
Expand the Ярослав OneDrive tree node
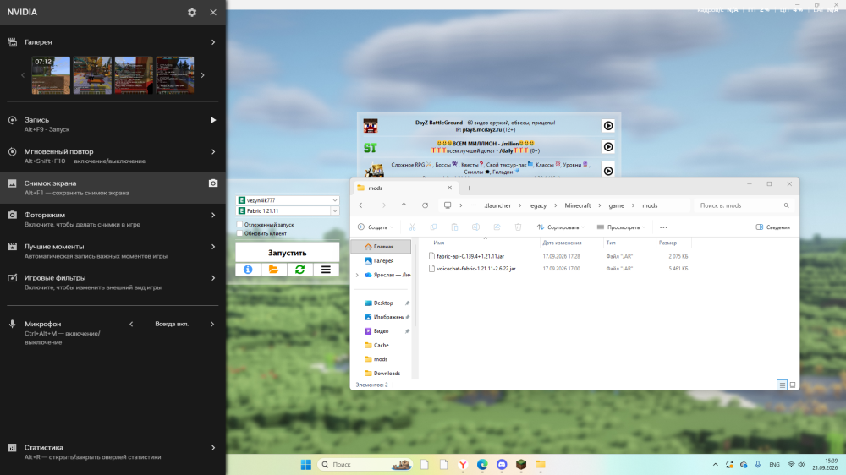[357, 275]
